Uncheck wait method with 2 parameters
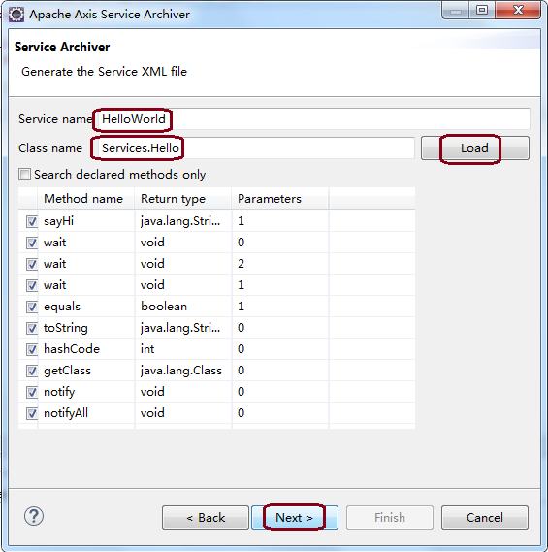Image resolution: width=548 pixels, height=552 pixels. click(x=32, y=264)
